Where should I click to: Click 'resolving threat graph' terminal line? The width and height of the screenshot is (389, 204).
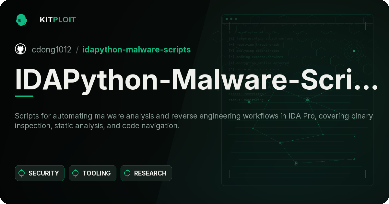253,45
